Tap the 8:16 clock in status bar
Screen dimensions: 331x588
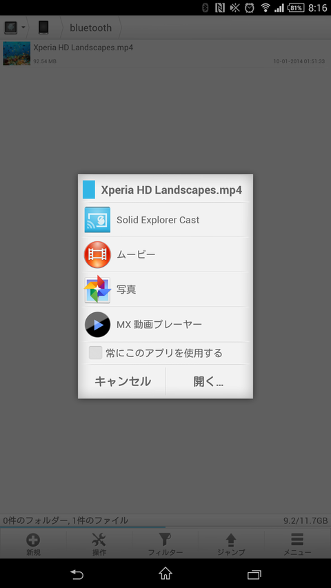pos(317,8)
